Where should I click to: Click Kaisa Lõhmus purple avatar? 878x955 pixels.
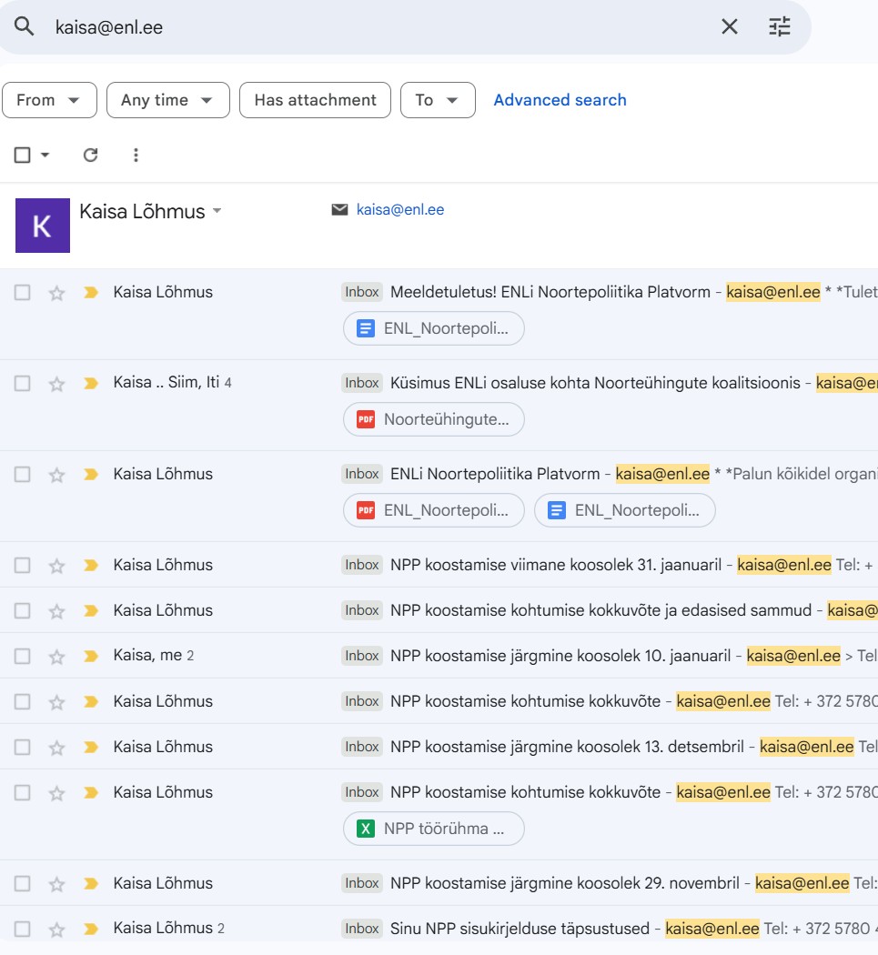(43, 226)
